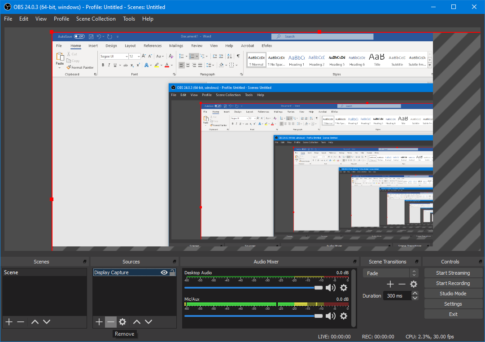Image resolution: width=485 pixels, height=342 pixels.
Task: Undock the Scenes panel with its float icon
Action: pyautogui.click(x=85, y=262)
